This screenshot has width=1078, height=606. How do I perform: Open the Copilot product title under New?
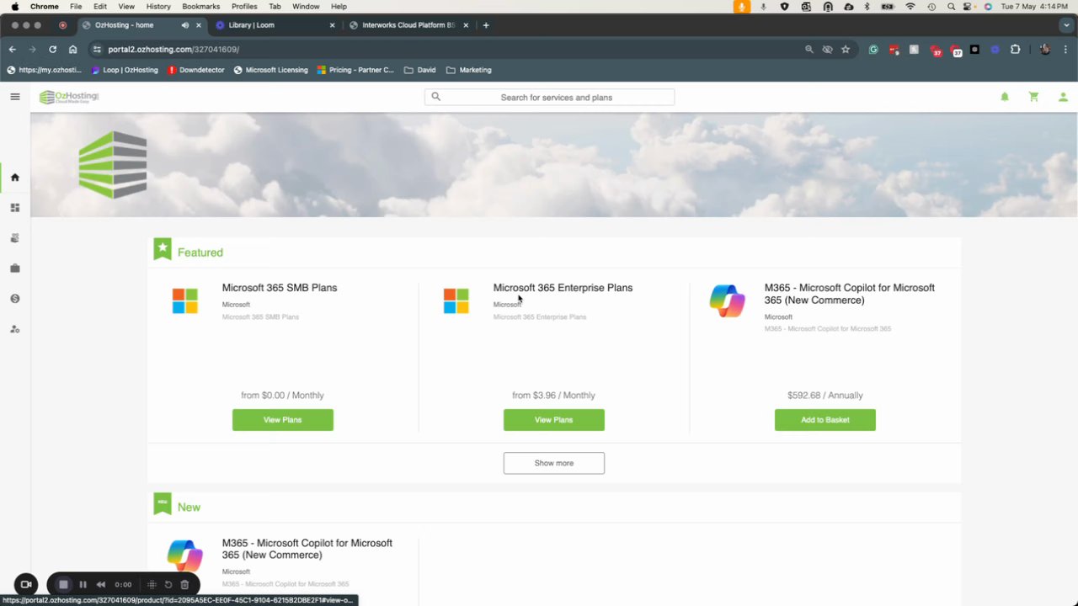coord(307,549)
